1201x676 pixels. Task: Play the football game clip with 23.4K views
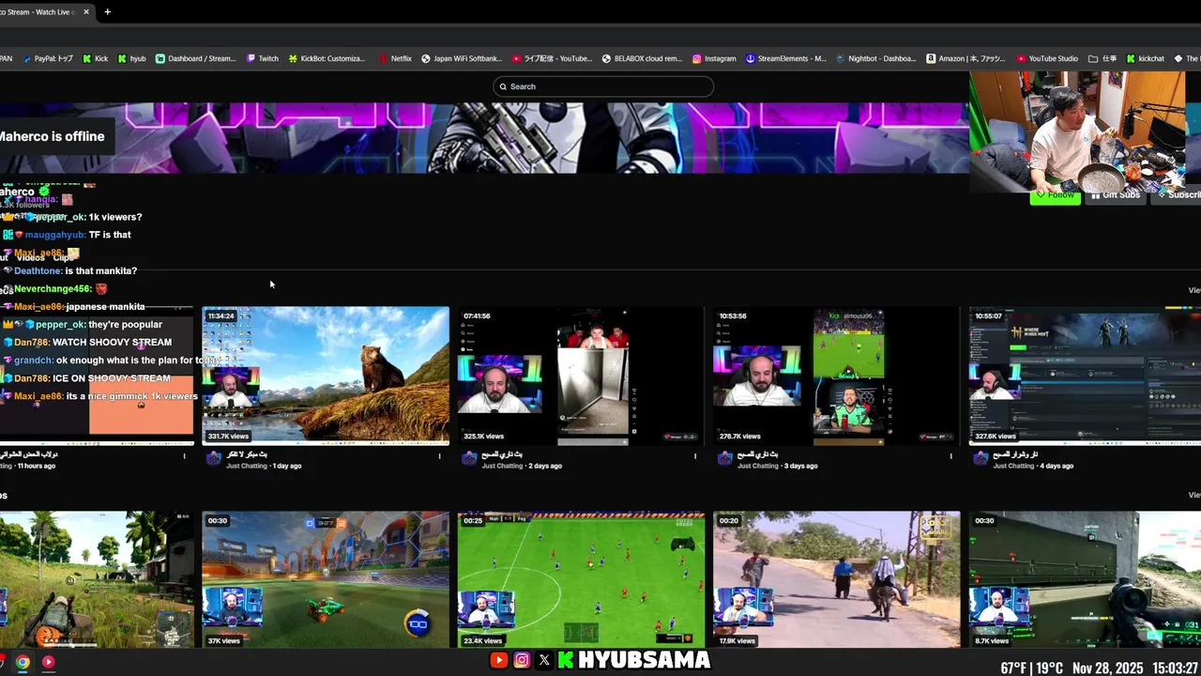click(581, 579)
